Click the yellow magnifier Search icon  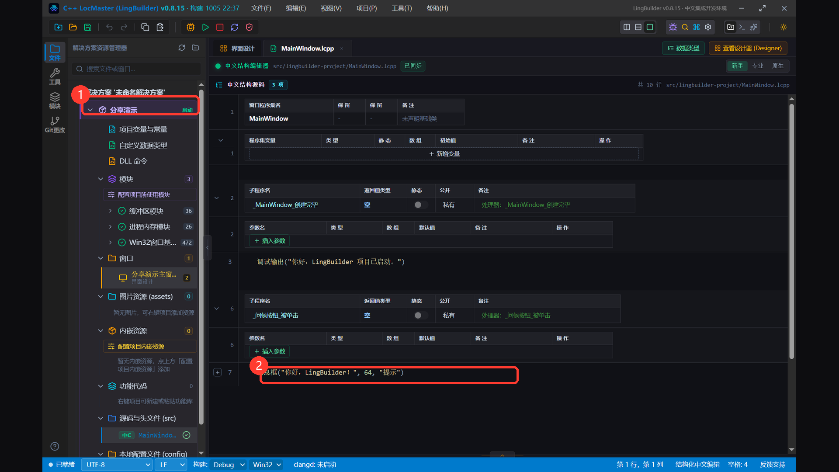pyautogui.click(x=685, y=27)
